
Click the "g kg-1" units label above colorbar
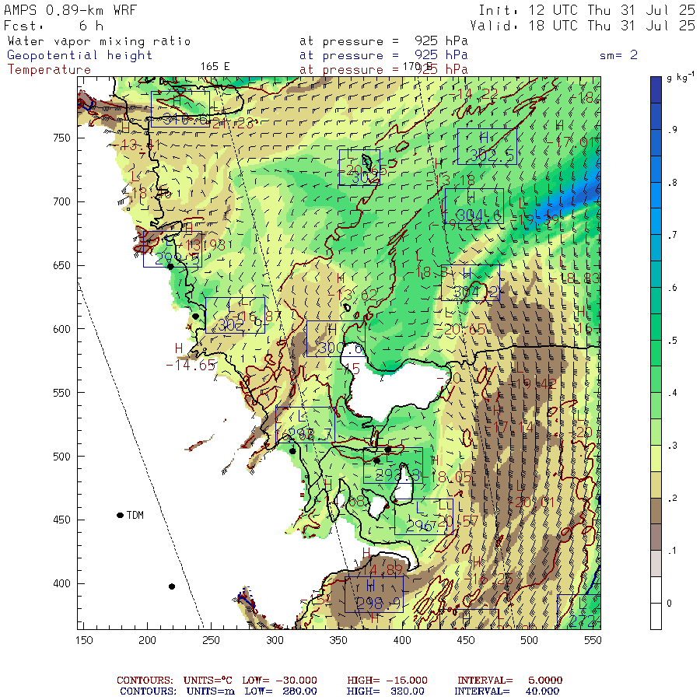pos(681,77)
